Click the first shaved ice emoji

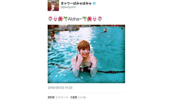pyautogui.click(x=50, y=19)
